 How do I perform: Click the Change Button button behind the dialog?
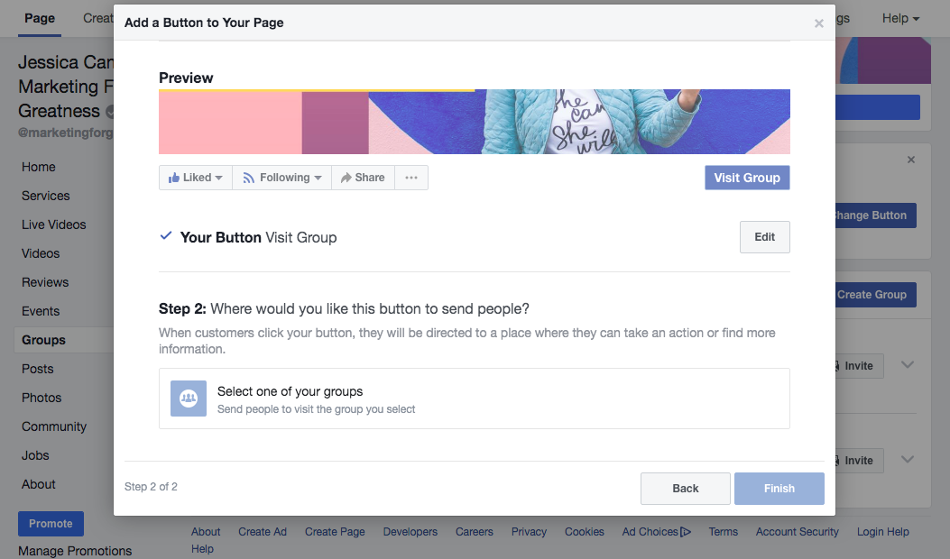click(x=875, y=215)
